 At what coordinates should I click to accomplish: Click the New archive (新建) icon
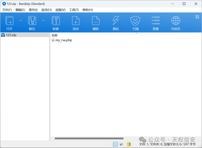point(56,21)
